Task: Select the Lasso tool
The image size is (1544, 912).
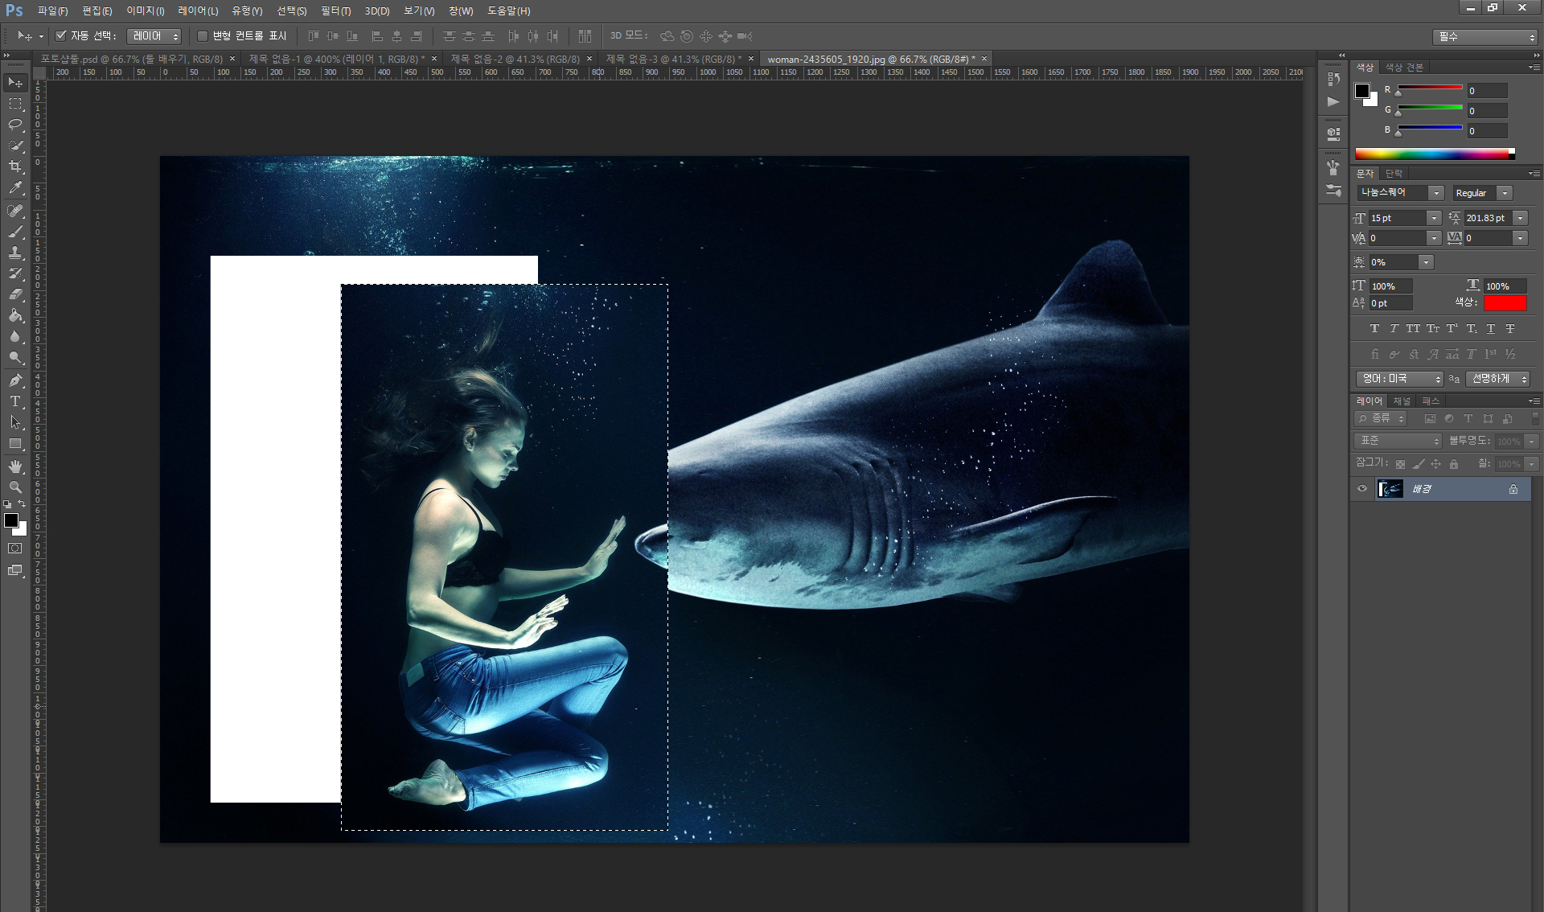Action: point(15,125)
